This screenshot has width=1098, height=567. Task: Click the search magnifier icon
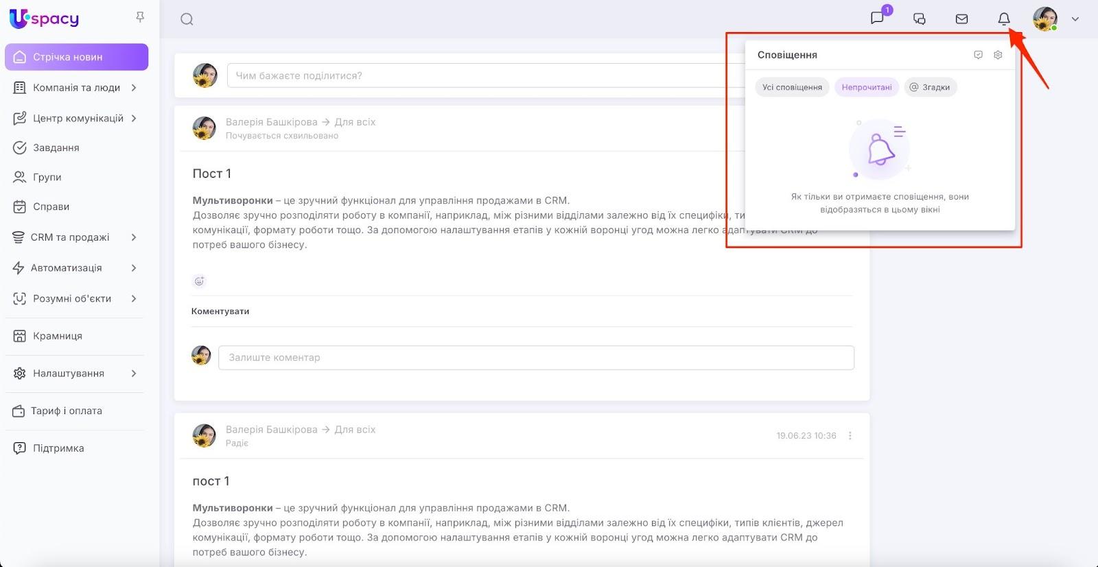click(187, 19)
